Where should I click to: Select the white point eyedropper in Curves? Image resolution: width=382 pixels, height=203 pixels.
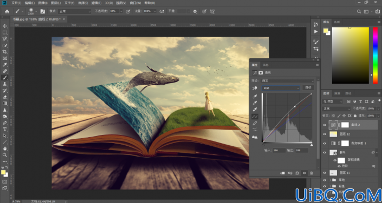(x=255, y=110)
